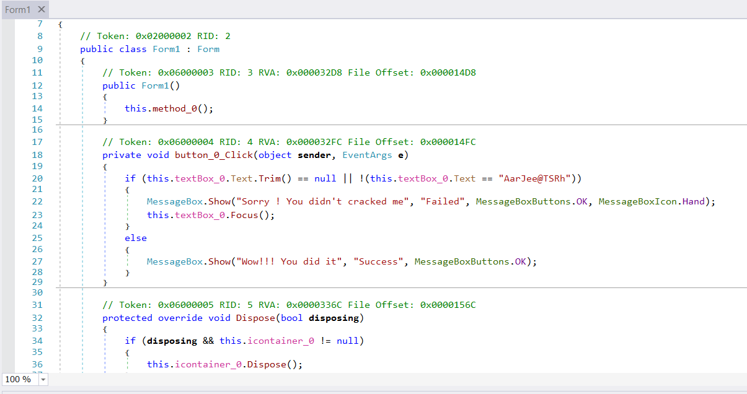Click the "Failed" string literal
Screen dimensions: 747x394
(443, 202)
